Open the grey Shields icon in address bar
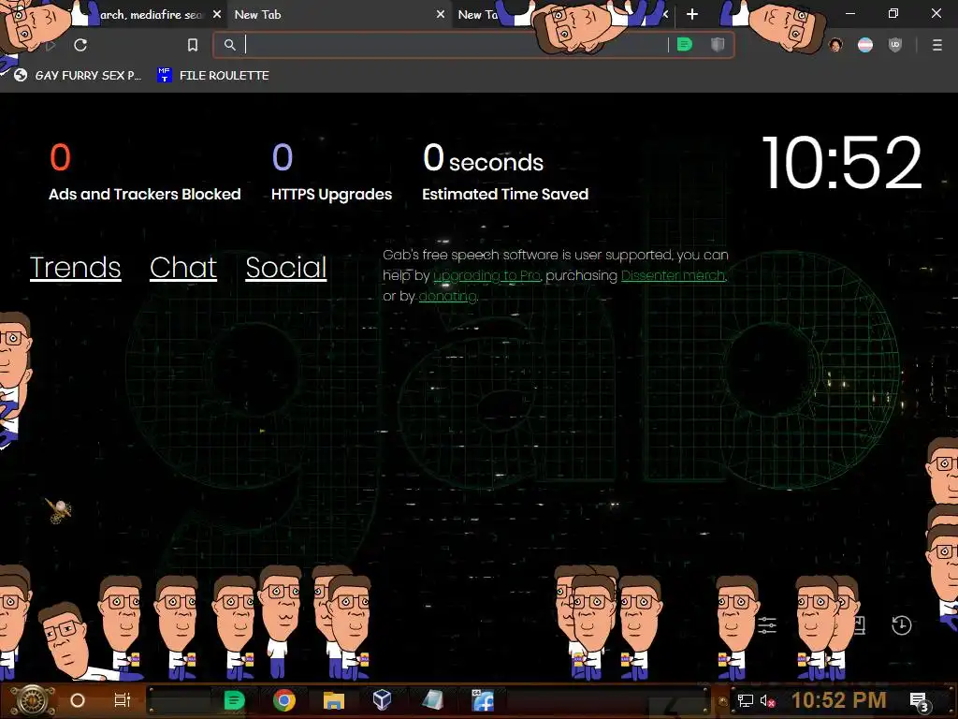Image resolution: width=958 pixels, height=719 pixels. (x=718, y=45)
